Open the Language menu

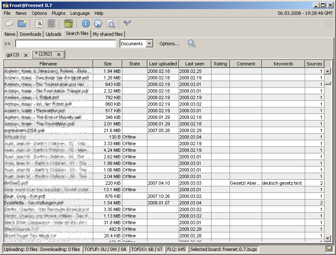(80, 13)
